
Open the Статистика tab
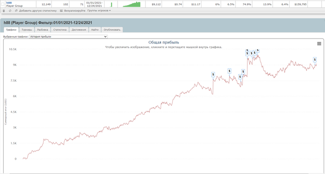coord(60,30)
